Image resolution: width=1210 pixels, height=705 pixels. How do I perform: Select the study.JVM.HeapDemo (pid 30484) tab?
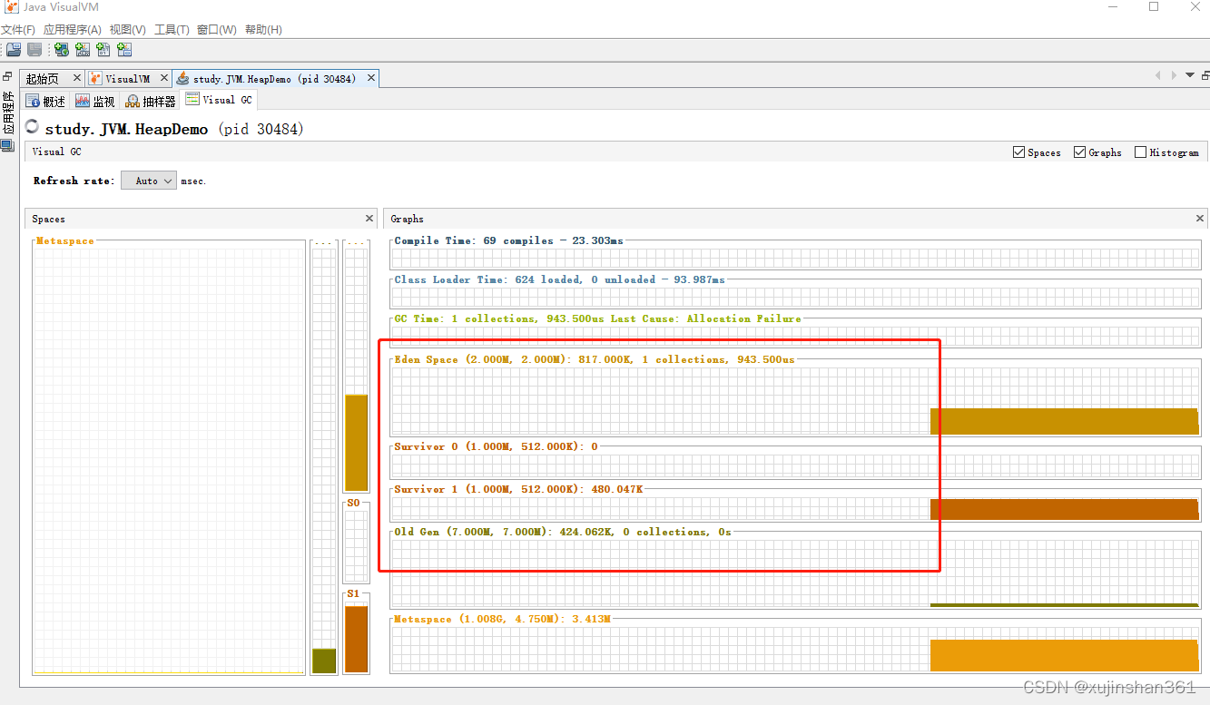click(x=274, y=79)
